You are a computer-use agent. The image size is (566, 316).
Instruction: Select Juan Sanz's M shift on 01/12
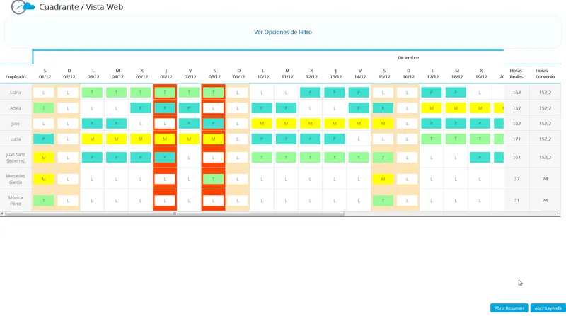[44, 157]
